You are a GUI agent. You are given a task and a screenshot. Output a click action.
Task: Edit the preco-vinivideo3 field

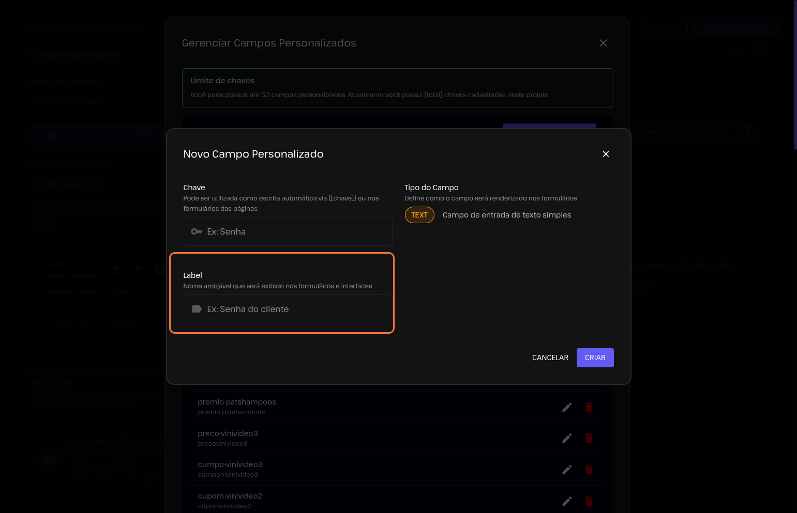click(x=567, y=438)
